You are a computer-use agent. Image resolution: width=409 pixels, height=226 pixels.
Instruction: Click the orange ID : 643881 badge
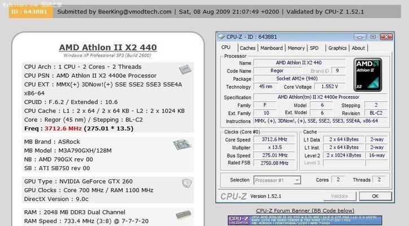(31, 12)
